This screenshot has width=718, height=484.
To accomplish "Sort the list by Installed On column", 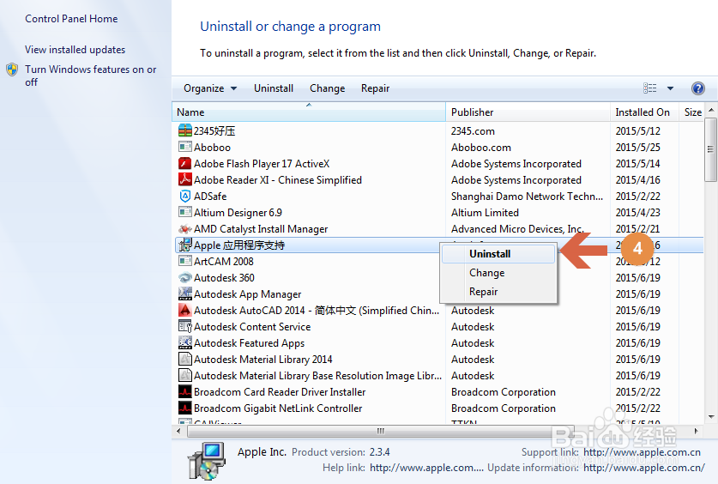I will (x=644, y=112).
